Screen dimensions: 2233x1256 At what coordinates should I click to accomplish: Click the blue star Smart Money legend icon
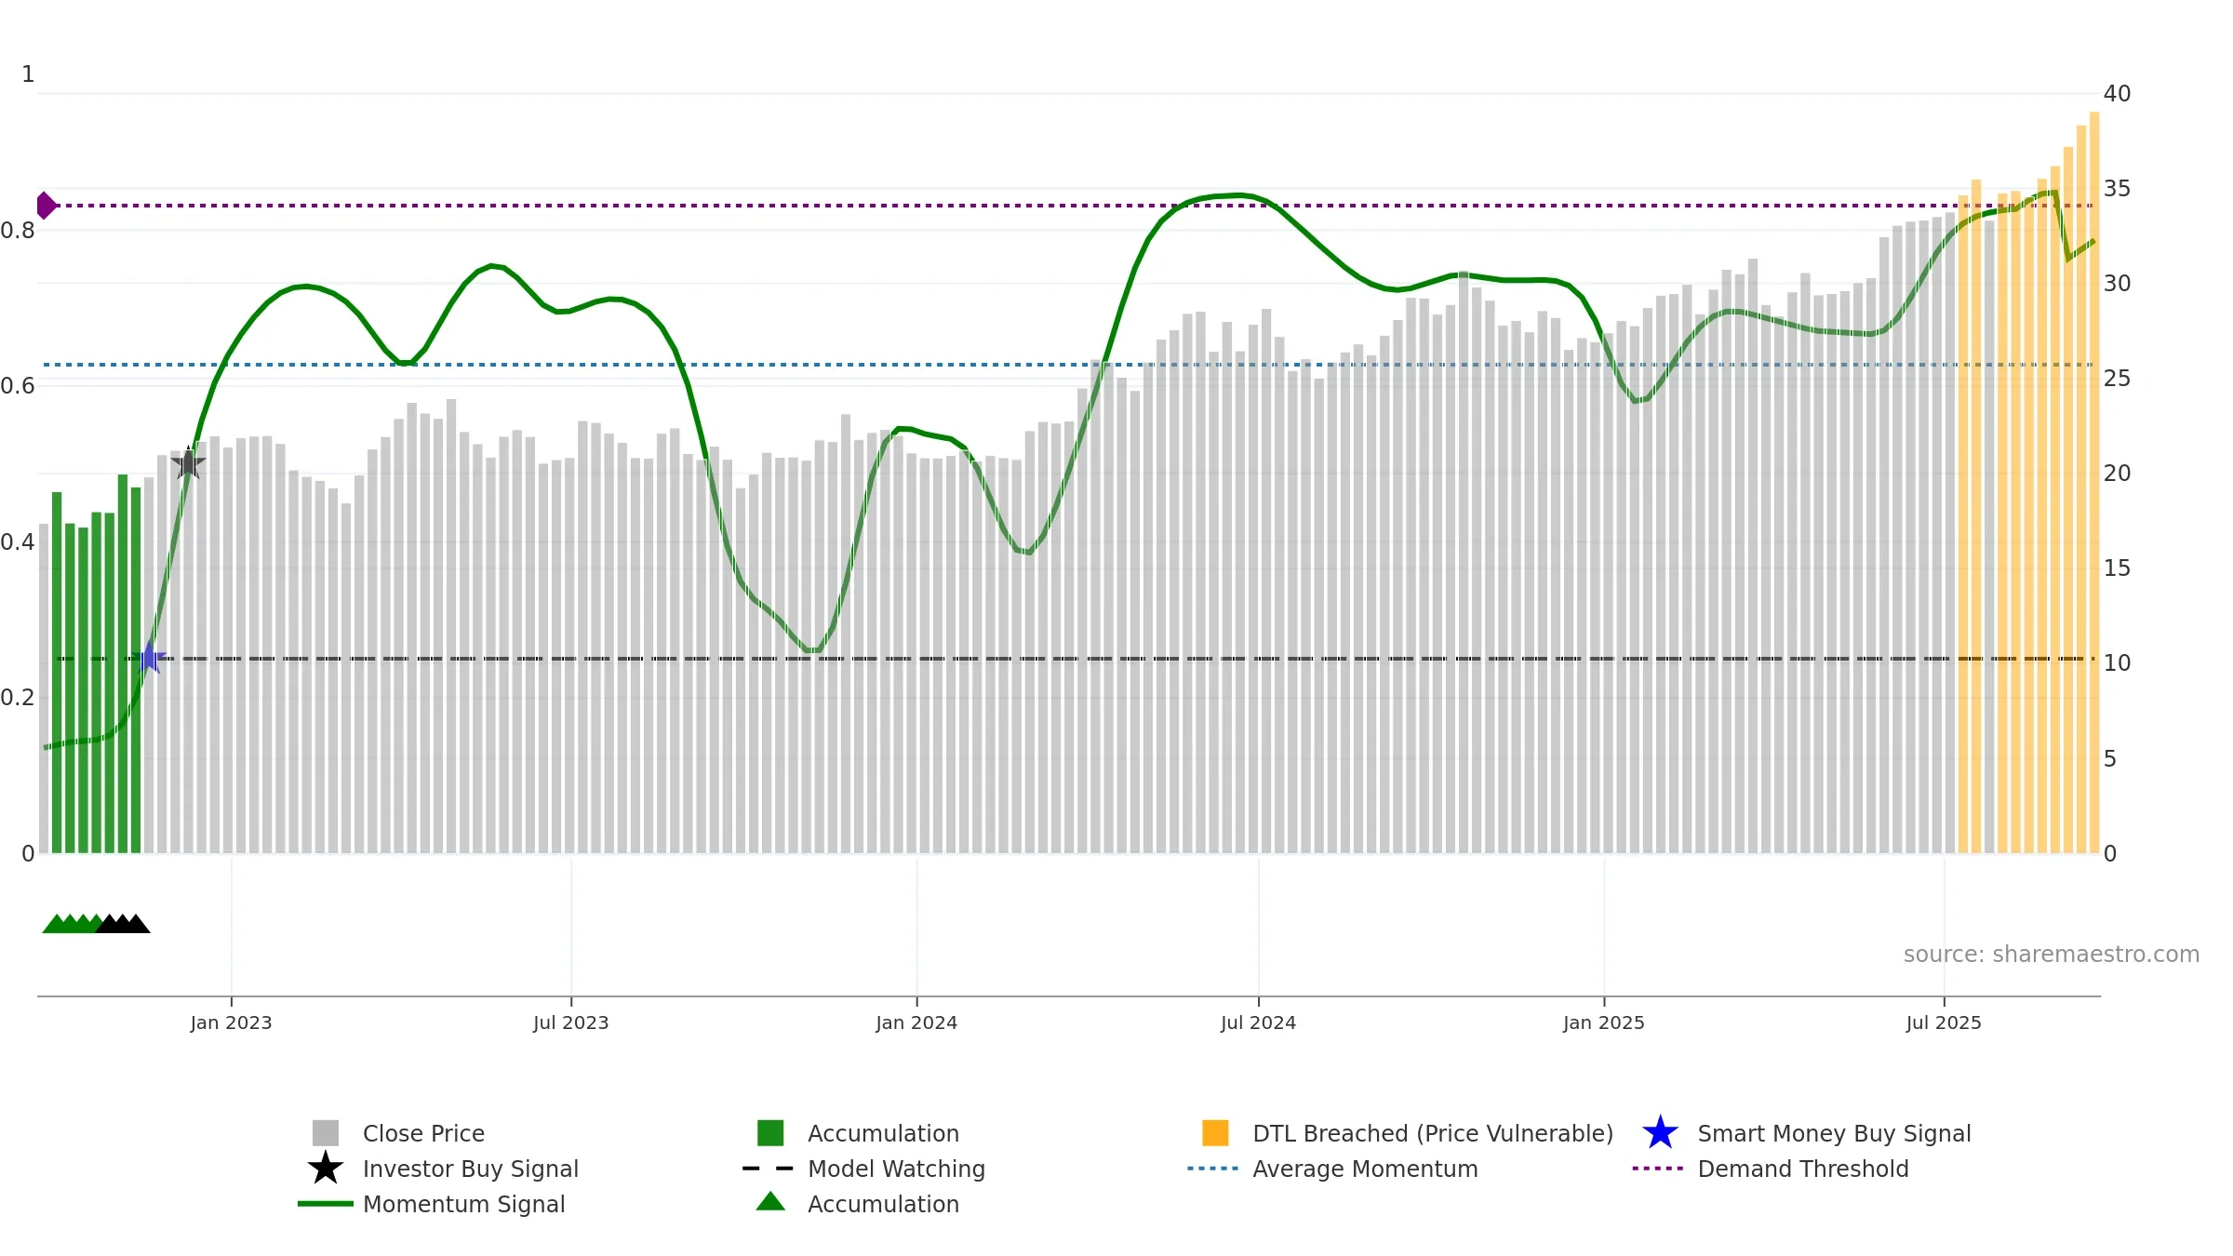pyautogui.click(x=1660, y=1133)
